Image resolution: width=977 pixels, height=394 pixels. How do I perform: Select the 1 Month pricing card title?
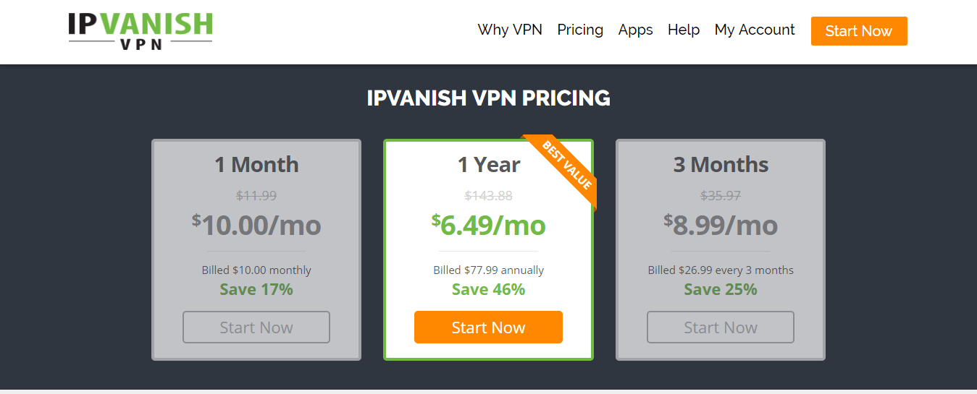pos(256,164)
